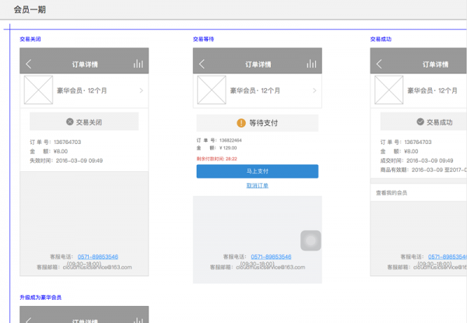
Task: Select the 升级成为豪华会员 artboard label
Action: (x=40, y=297)
